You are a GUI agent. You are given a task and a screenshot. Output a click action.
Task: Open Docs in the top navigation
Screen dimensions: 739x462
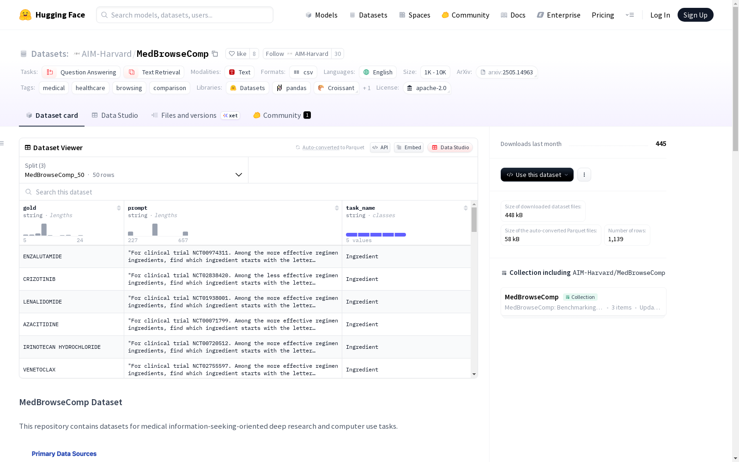click(513, 15)
